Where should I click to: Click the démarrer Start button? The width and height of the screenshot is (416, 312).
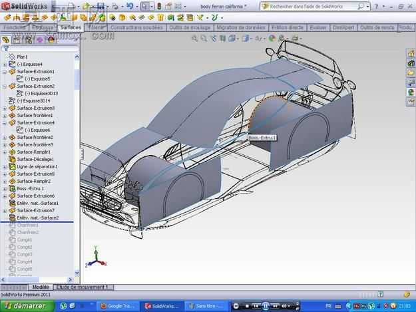click(27, 306)
